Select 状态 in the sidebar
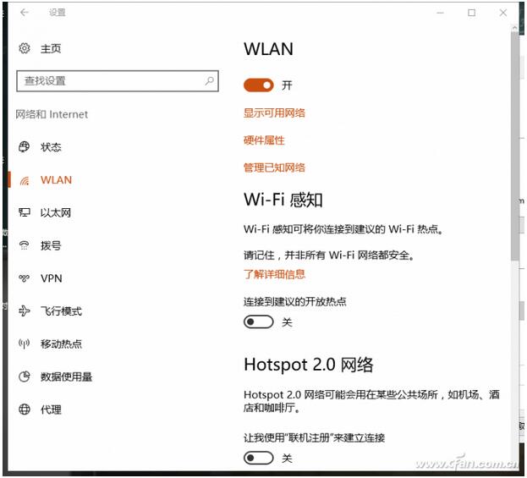Screen dimensions: 527x478 point(51,147)
